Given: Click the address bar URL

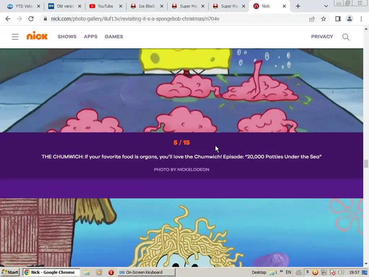Looking at the screenshot, I should [135, 19].
